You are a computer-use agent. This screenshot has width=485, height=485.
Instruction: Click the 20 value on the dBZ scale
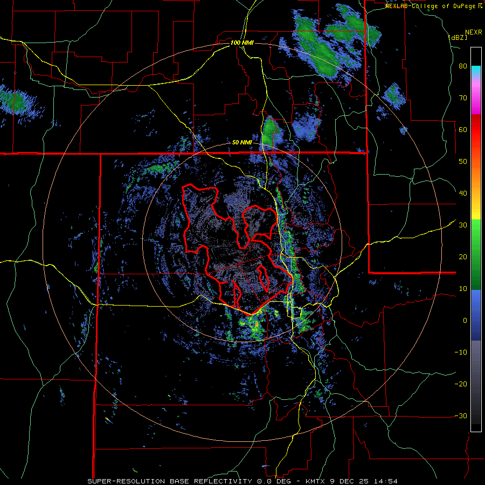pos(463,257)
